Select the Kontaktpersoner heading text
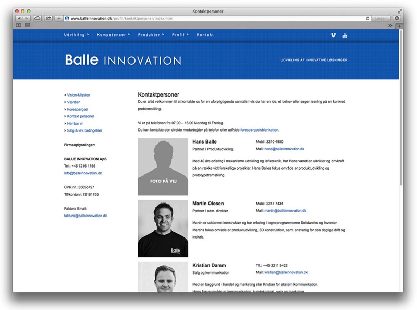The width and height of the screenshot is (417, 310). [x=158, y=94]
